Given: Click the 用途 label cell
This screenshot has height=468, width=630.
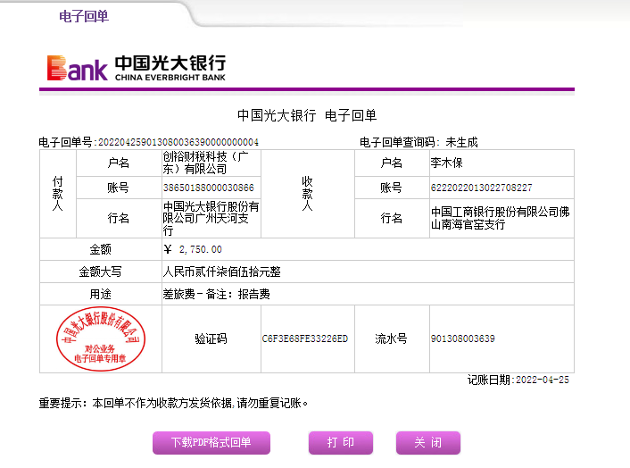Looking at the screenshot, I should (x=101, y=295).
